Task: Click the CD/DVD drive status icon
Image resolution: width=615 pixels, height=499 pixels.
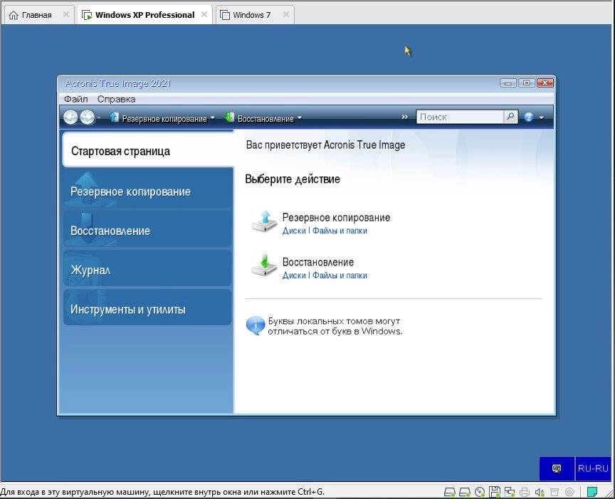Action: 479,492
